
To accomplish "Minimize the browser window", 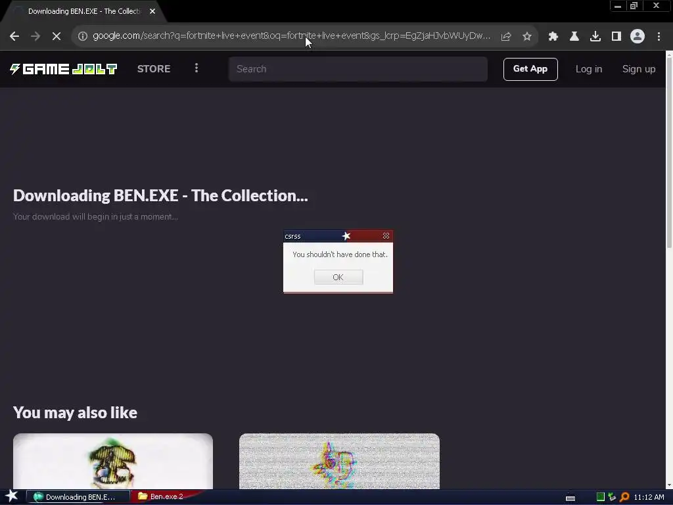I will point(618,6).
